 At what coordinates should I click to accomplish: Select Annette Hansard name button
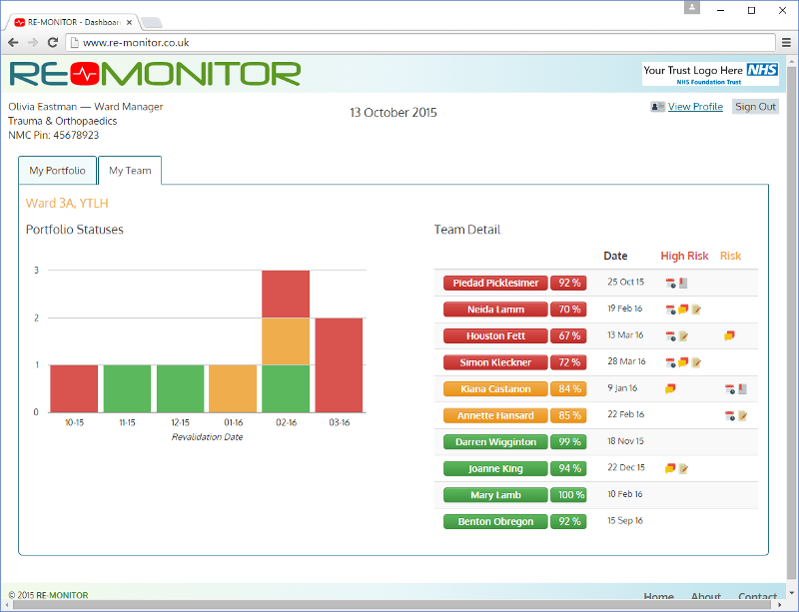click(x=495, y=415)
